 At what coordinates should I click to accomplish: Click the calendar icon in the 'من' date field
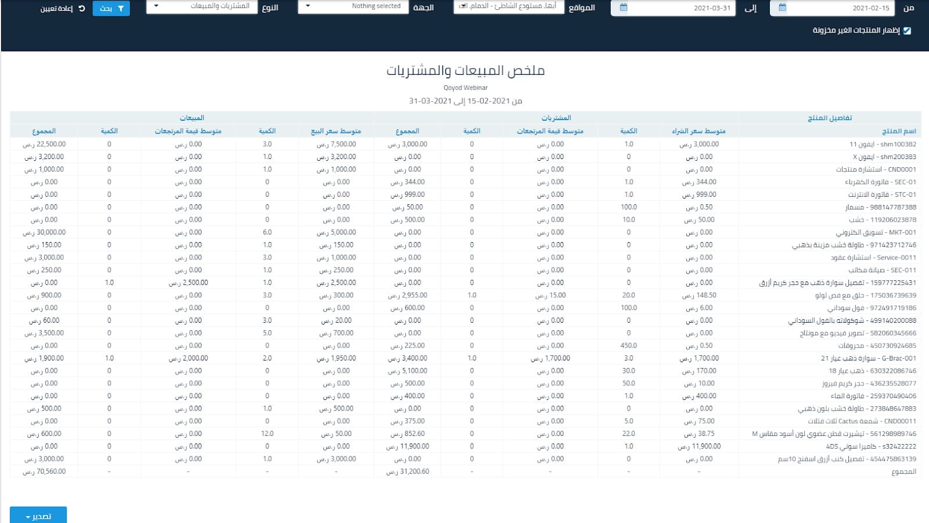(782, 8)
